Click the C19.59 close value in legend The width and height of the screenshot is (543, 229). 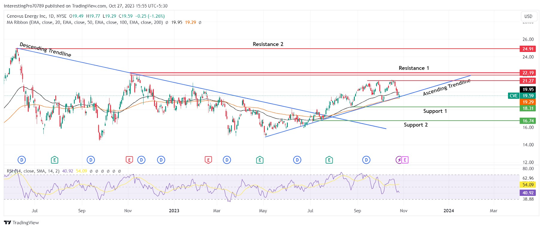point(126,16)
